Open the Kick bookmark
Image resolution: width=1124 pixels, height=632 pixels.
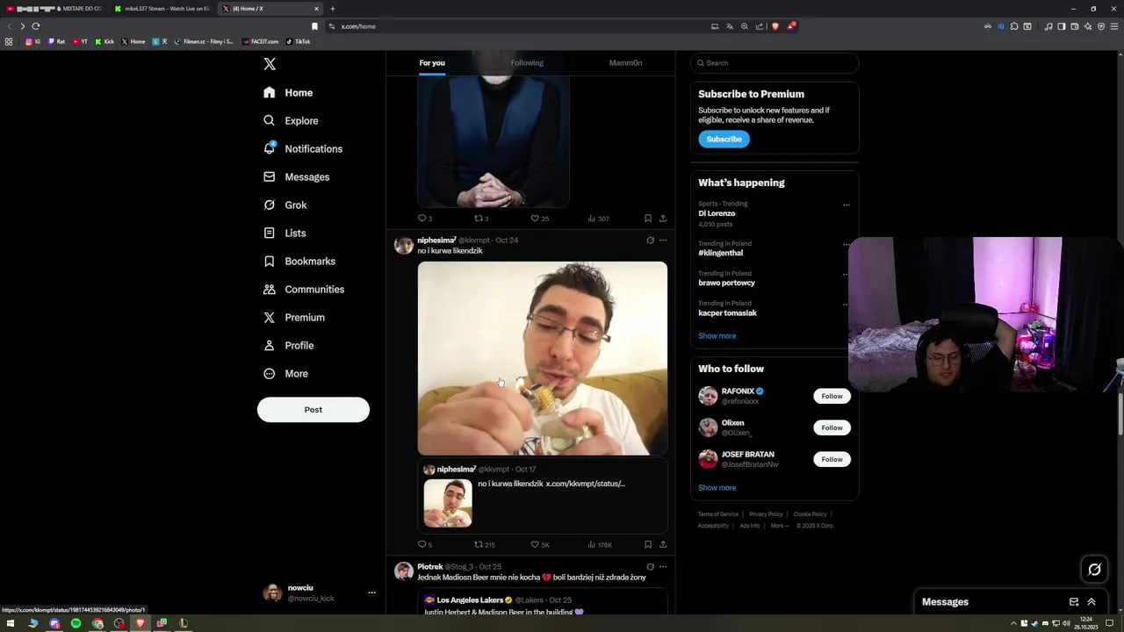[x=104, y=41]
